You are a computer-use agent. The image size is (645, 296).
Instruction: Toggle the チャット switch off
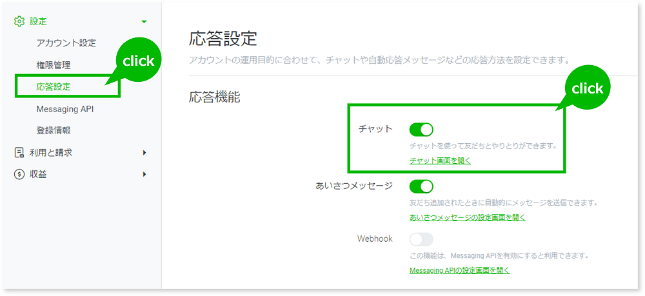421,130
